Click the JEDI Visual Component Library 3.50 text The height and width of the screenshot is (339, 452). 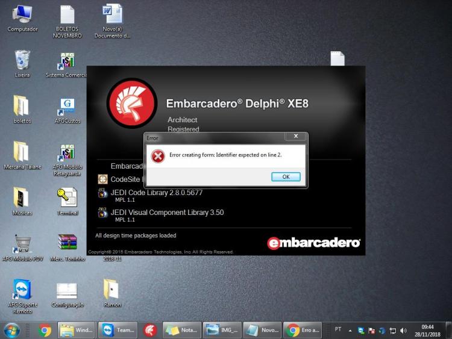(167, 213)
